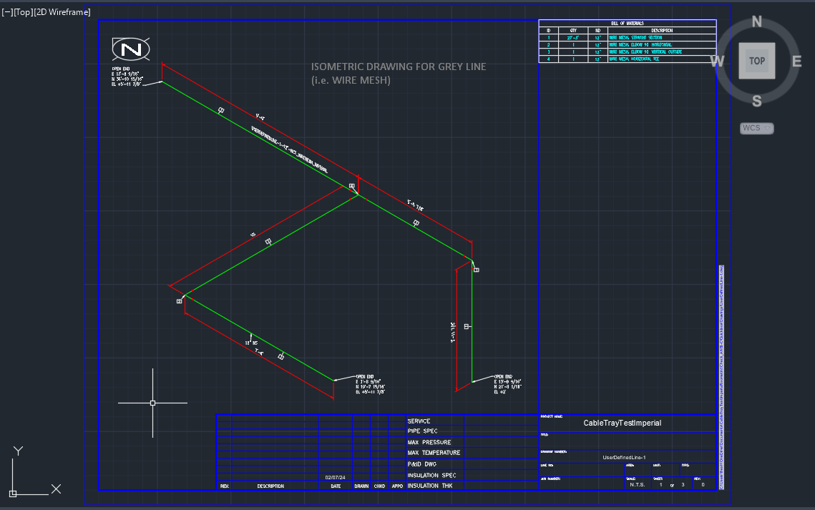Select the item tag on the vertical run
The width and height of the screenshot is (815, 510).
(x=467, y=327)
